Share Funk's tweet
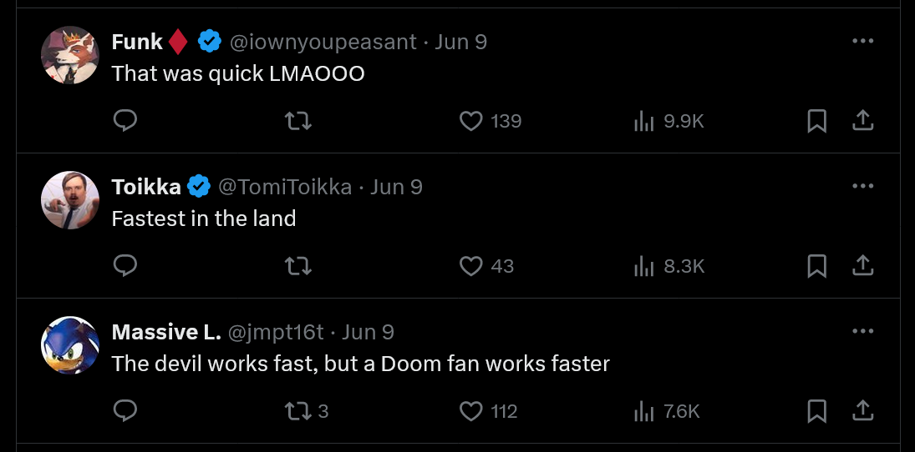The height and width of the screenshot is (452, 915). [x=862, y=122]
